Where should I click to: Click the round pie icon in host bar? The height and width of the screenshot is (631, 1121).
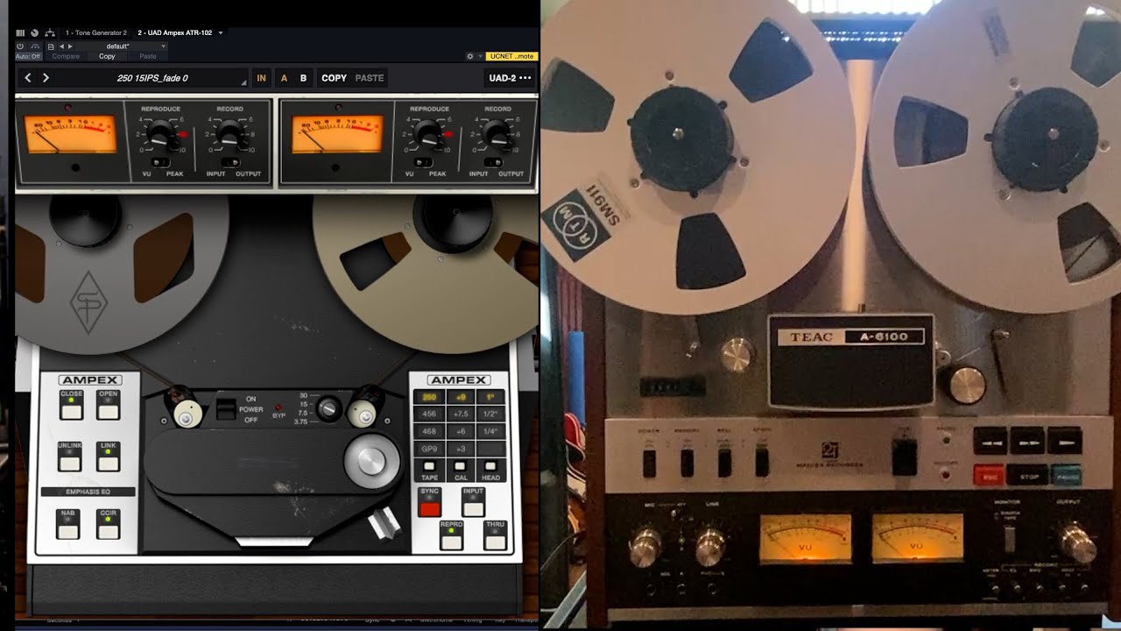34,32
